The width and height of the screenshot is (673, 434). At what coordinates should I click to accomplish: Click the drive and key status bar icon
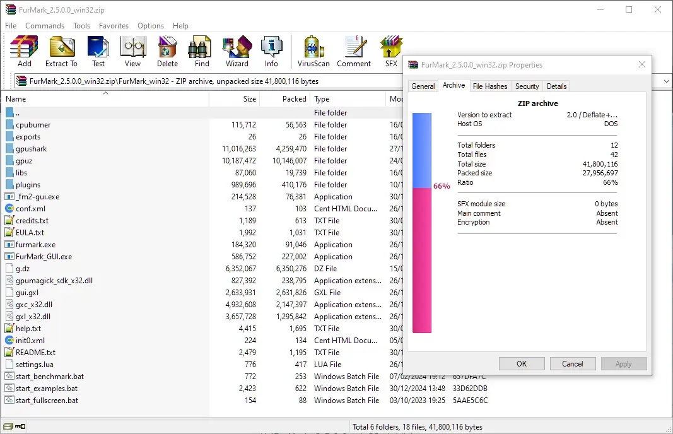coord(14,426)
